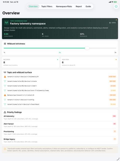
Task: Tap the battery icon in status bar
Action: point(115,2)
